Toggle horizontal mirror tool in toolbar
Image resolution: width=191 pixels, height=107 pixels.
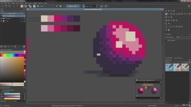tap(101, 6)
